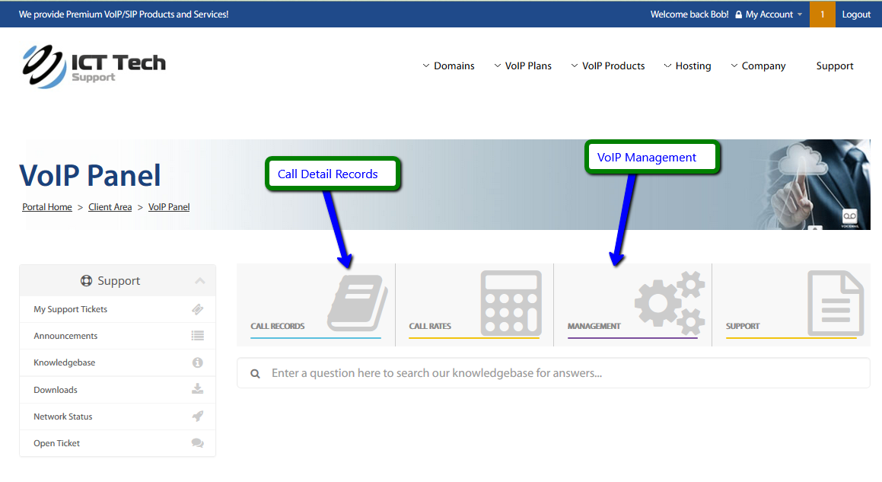This screenshot has height=482, width=882.
Task: Open the My Account dropdown
Action: [769, 14]
